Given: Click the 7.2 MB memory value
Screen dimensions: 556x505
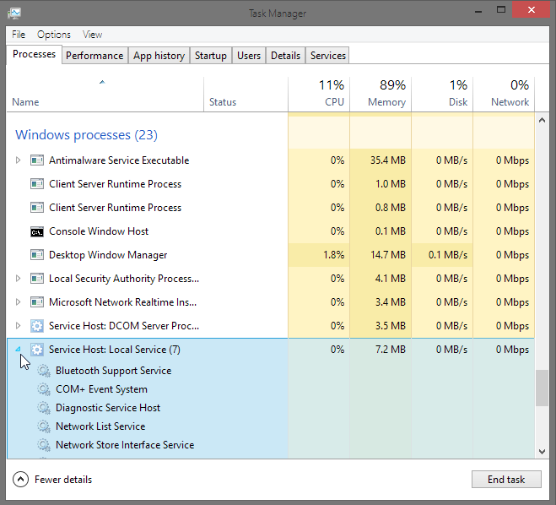Looking at the screenshot, I should 391,350.
